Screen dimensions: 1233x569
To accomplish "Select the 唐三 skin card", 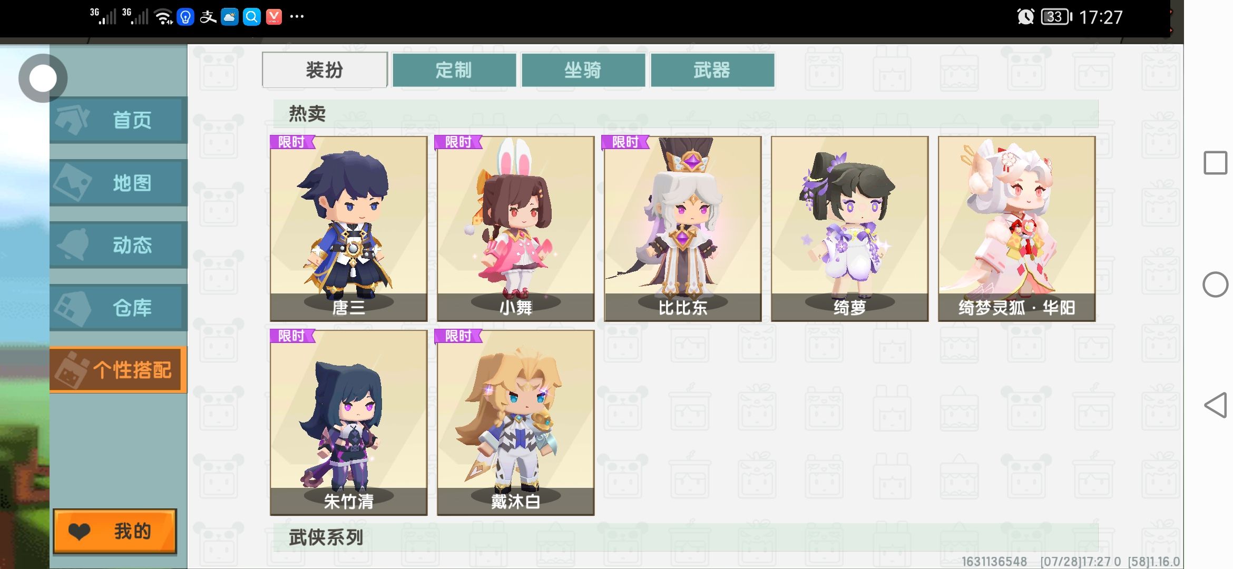I will click(349, 229).
